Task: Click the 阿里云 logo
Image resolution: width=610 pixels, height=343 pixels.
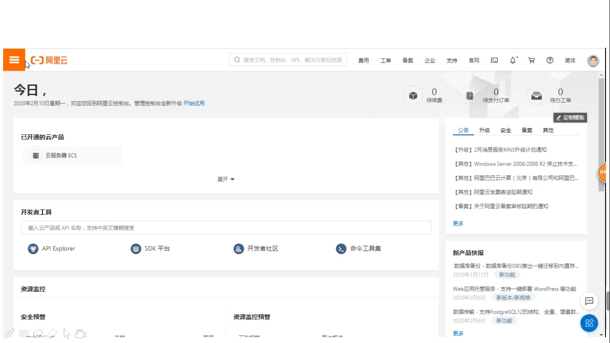Action: pyautogui.click(x=49, y=60)
